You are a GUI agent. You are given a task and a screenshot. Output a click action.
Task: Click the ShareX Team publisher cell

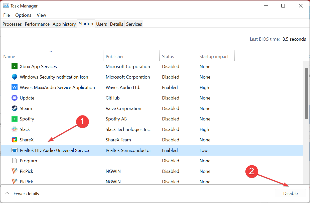(x=118, y=140)
